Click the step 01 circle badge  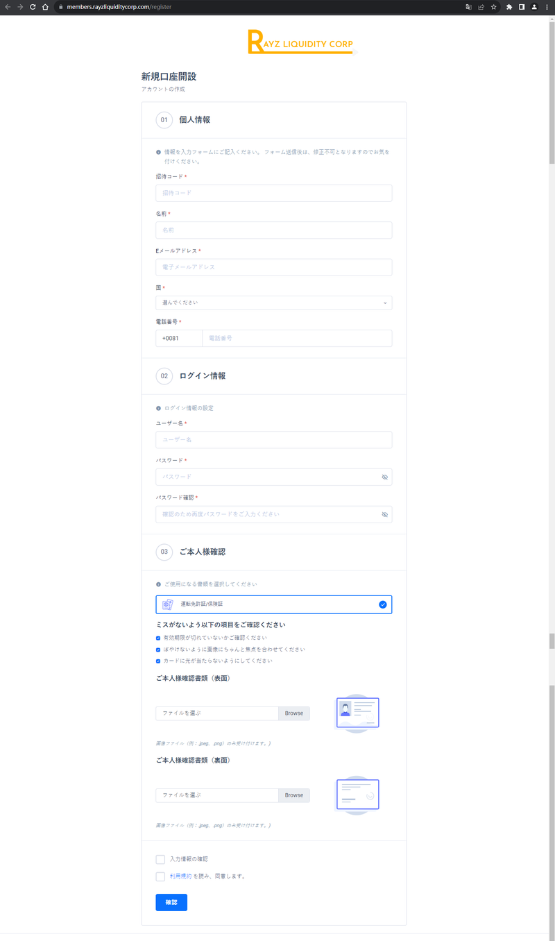[x=164, y=120]
